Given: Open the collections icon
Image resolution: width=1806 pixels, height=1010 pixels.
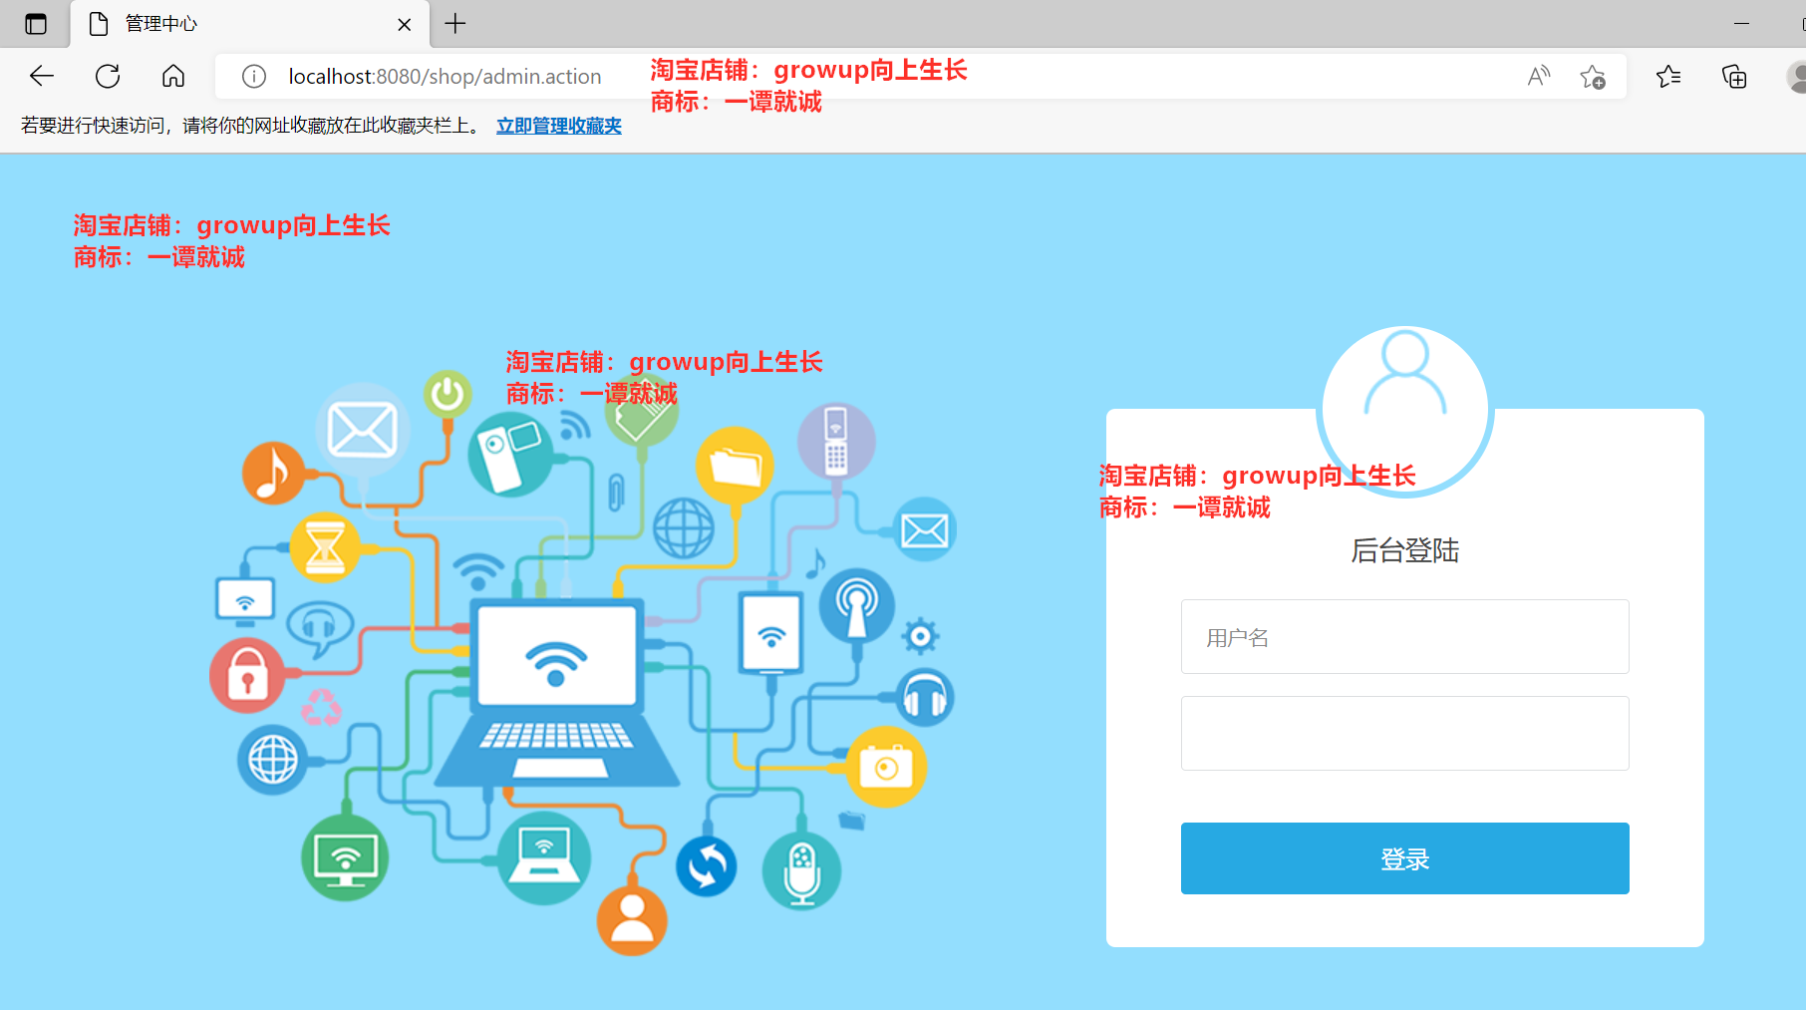Looking at the screenshot, I should (1734, 76).
